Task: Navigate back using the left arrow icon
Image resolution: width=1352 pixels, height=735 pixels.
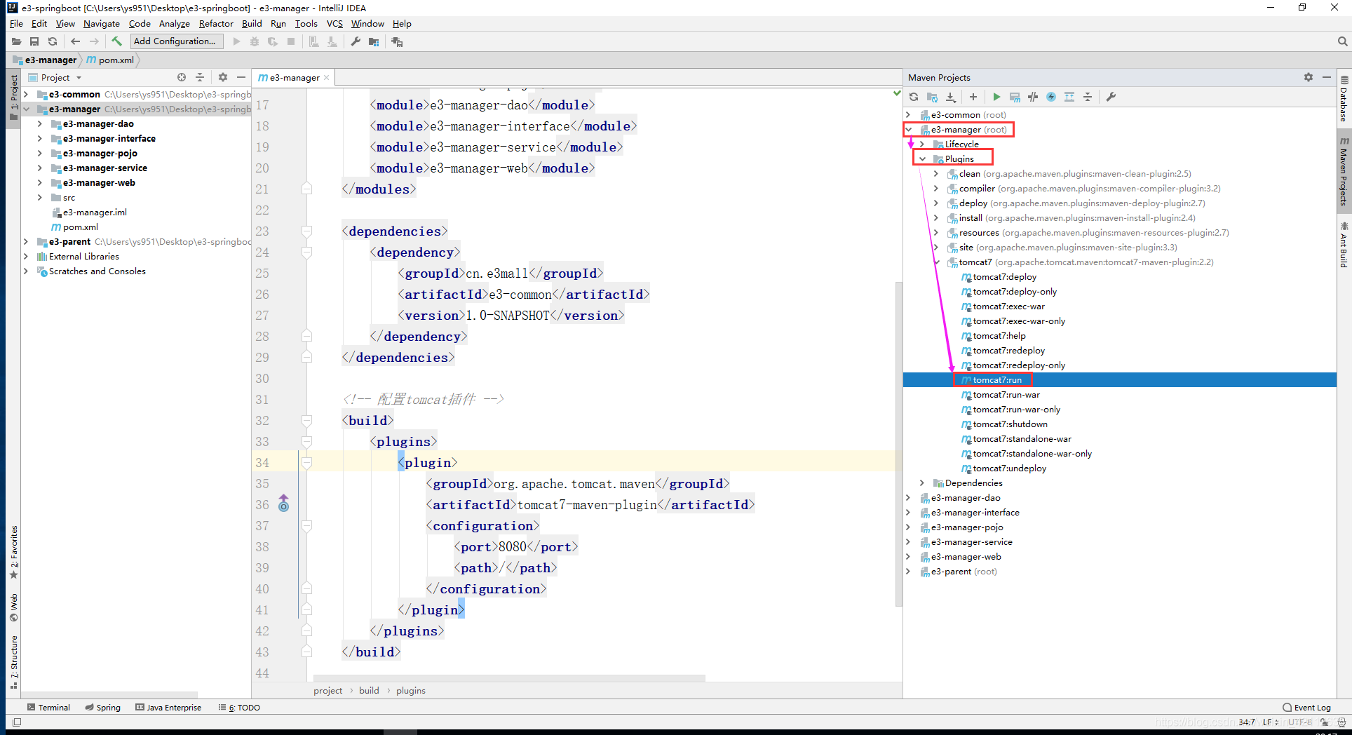Action: click(76, 41)
